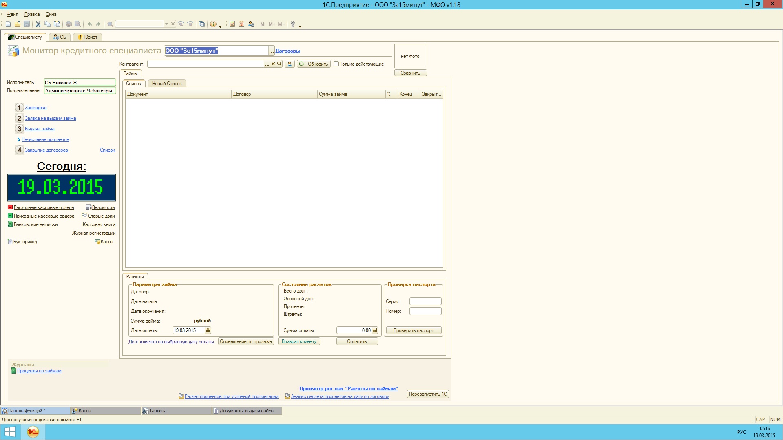This screenshot has width=783, height=440.
Task: Click the person icon next to Контрагент field
Action: 290,64
